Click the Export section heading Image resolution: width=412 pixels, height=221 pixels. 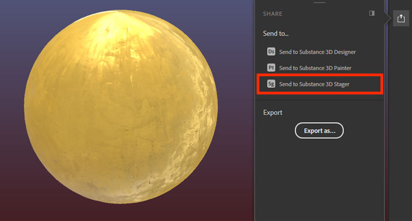(273, 113)
